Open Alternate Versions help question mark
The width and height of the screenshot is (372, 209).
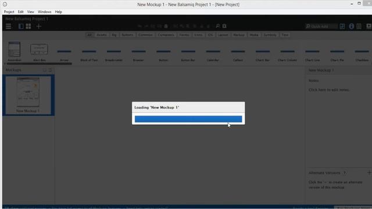345,173
